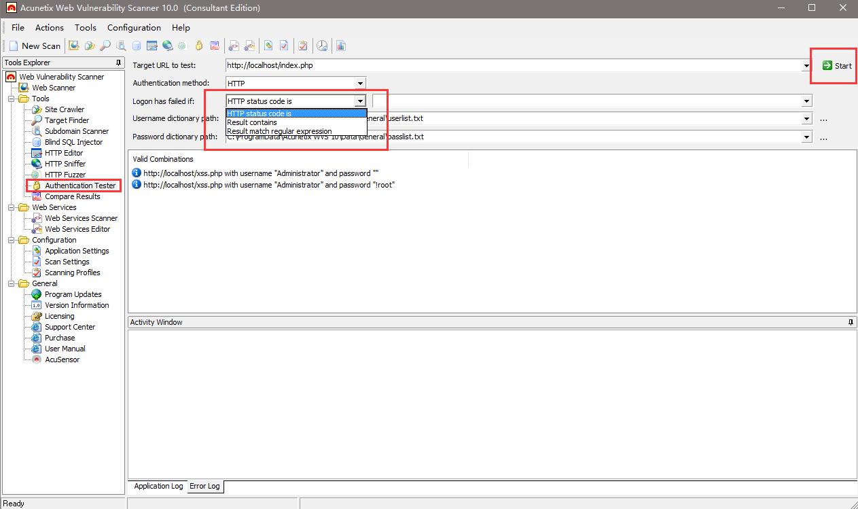Click the HTTP Editor toolbar icon
This screenshot has width=858, height=509.
pos(152,46)
